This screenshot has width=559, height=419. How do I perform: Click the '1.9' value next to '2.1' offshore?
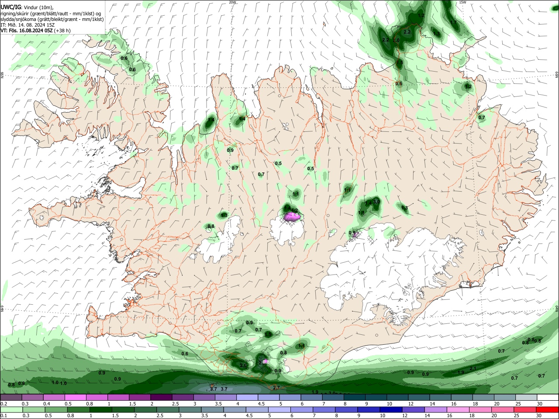461,373
